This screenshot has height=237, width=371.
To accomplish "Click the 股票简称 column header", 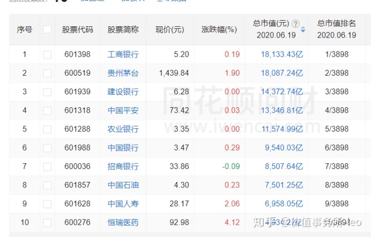I will (123, 29).
